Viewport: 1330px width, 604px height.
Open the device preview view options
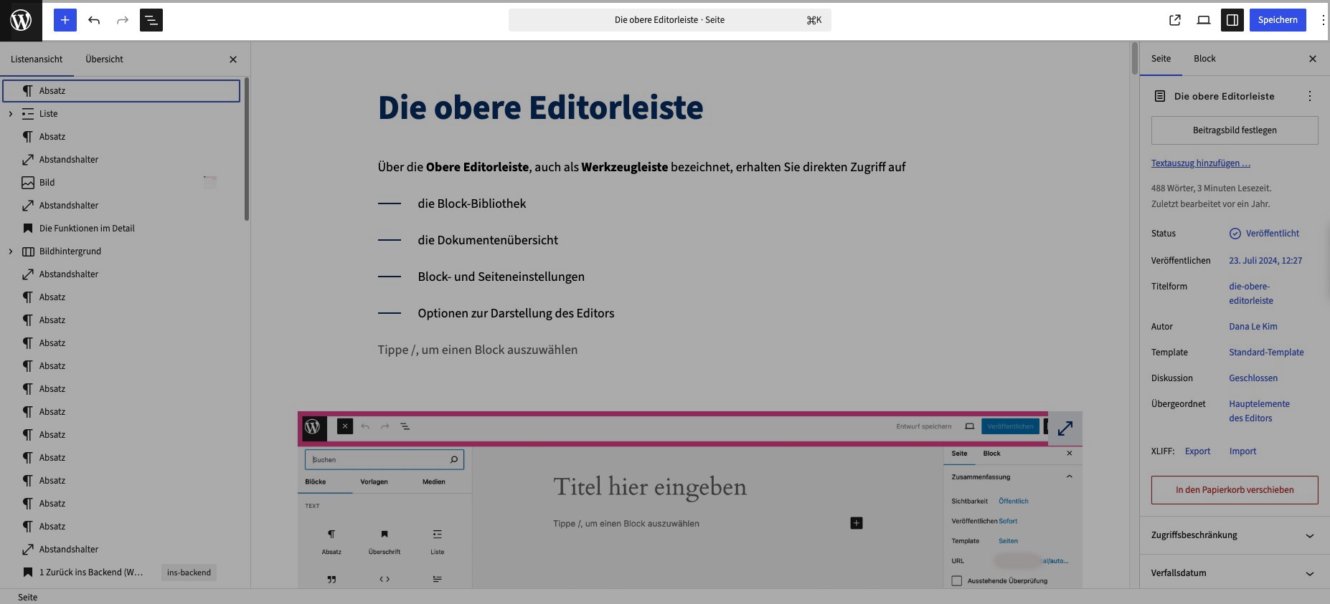1204,20
